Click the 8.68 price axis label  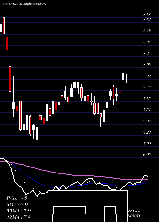(x=147, y=15)
